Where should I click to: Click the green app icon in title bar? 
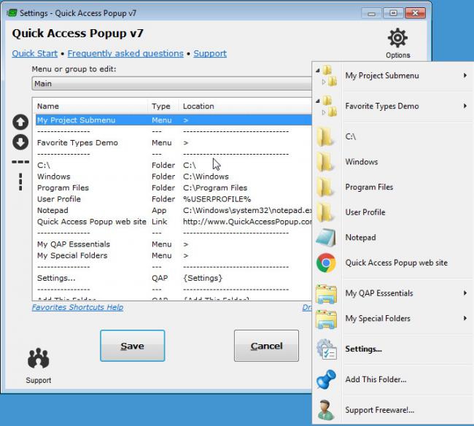[x=12, y=13]
